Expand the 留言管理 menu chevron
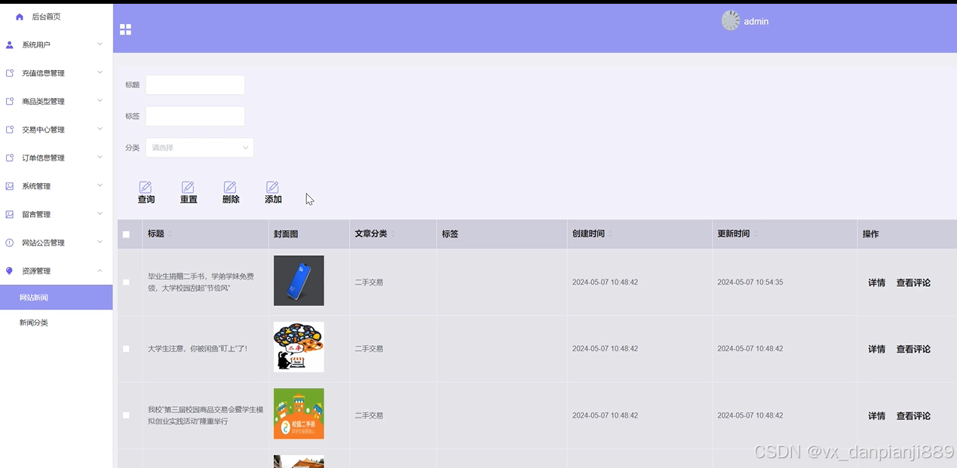 pos(100,214)
